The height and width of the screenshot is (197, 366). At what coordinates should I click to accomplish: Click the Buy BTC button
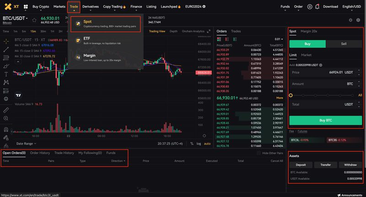coord(326,120)
